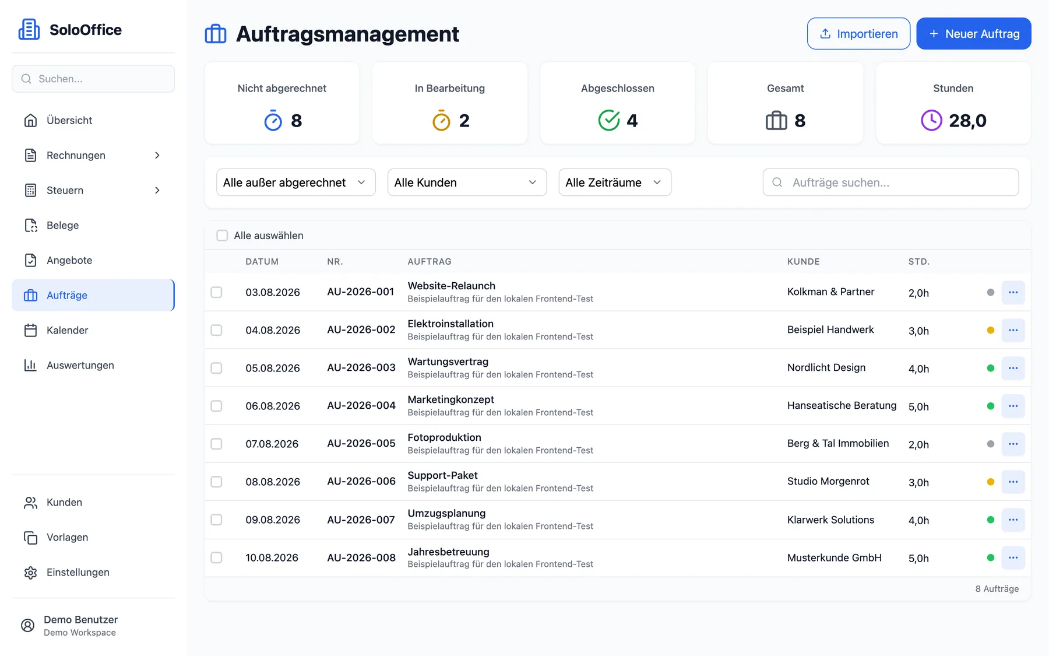
Task: Click the Vorlagen copy icon
Action: click(x=31, y=537)
